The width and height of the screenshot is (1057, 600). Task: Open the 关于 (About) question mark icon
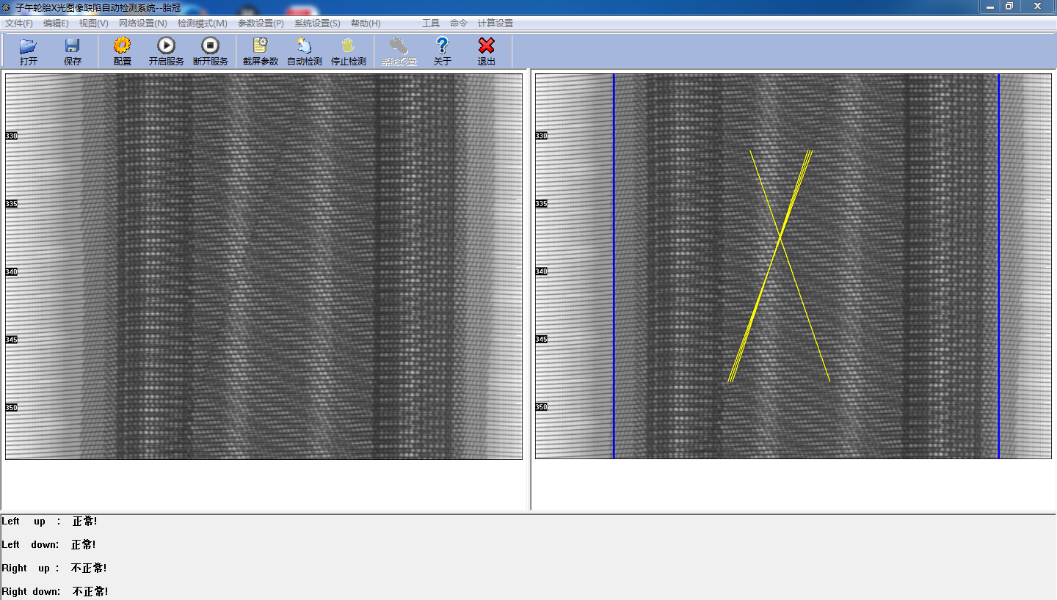(442, 47)
